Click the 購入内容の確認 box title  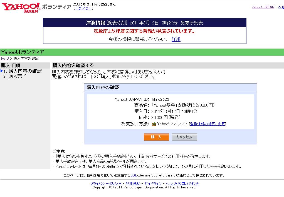103,87
